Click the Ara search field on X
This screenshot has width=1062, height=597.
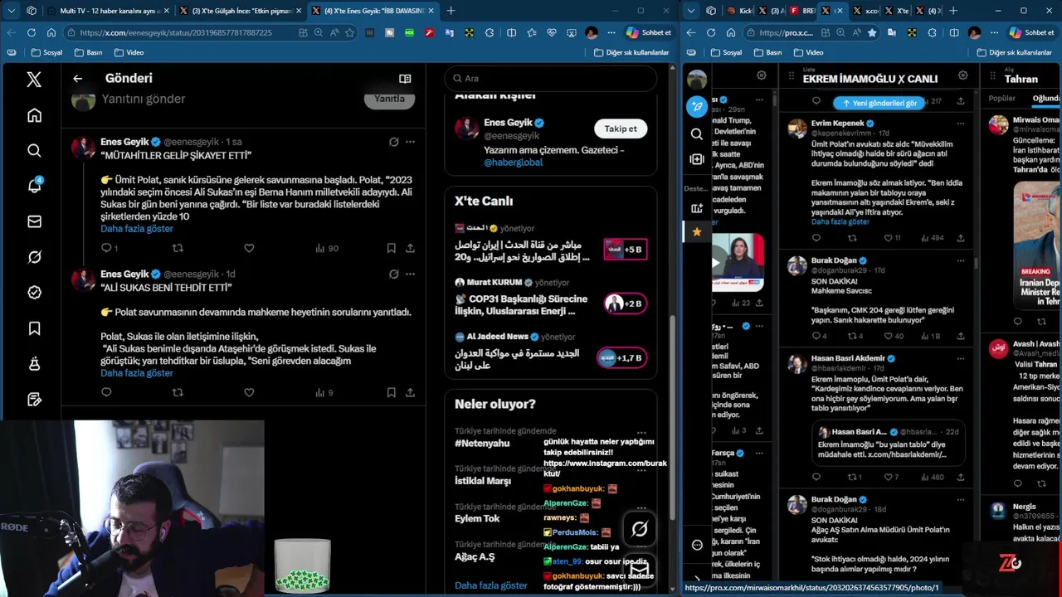coord(551,78)
